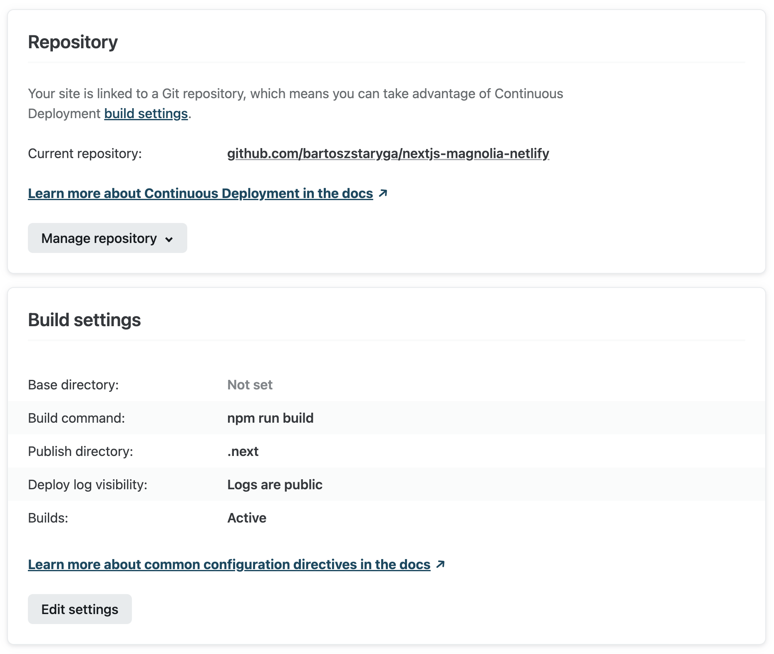The width and height of the screenshot is (774, 654).
Task: Click the 'Publish directory:' label
Action: (x=80, y=451)
